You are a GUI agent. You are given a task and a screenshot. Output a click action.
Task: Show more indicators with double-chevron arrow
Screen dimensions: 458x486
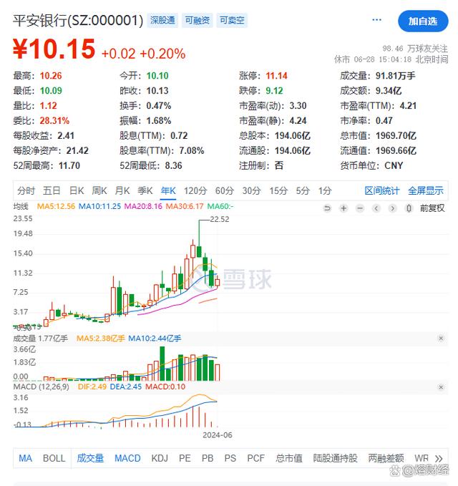pyautogui.click(x=439, y=458)
